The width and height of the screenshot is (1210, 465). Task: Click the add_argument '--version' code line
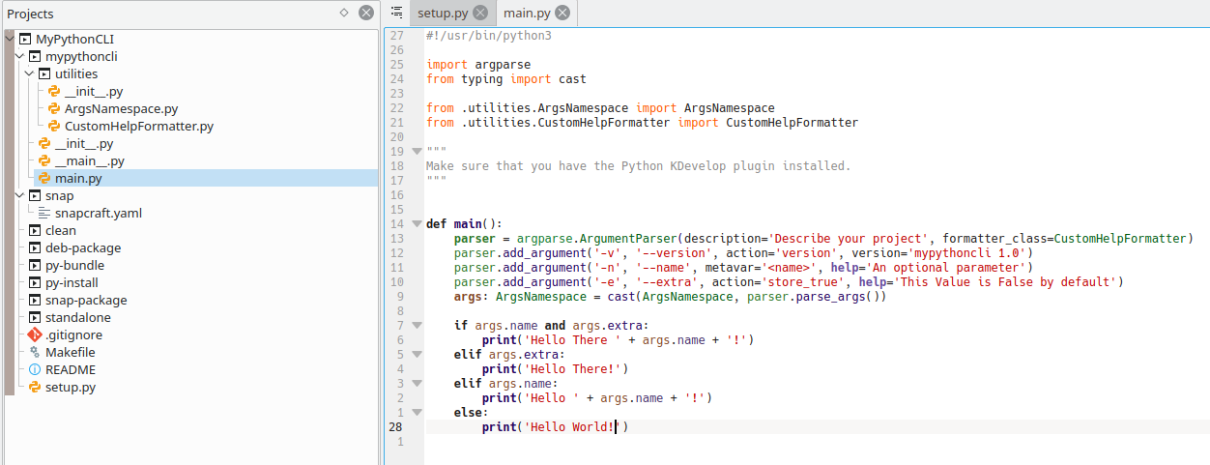744,253
